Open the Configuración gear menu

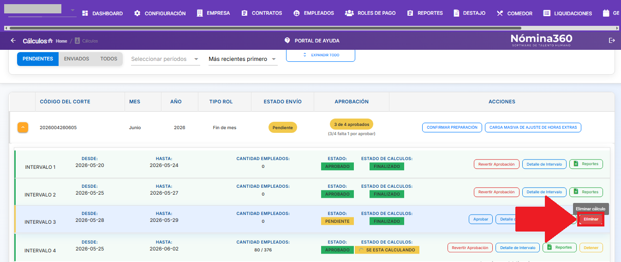[x=160, y=13]
